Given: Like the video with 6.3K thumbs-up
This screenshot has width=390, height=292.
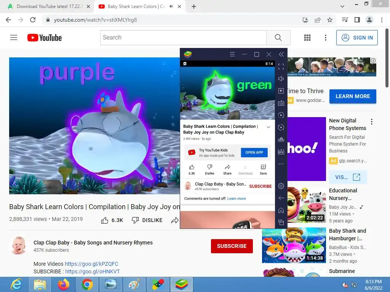Looking at the screenshot, I should tap(112, 220).
